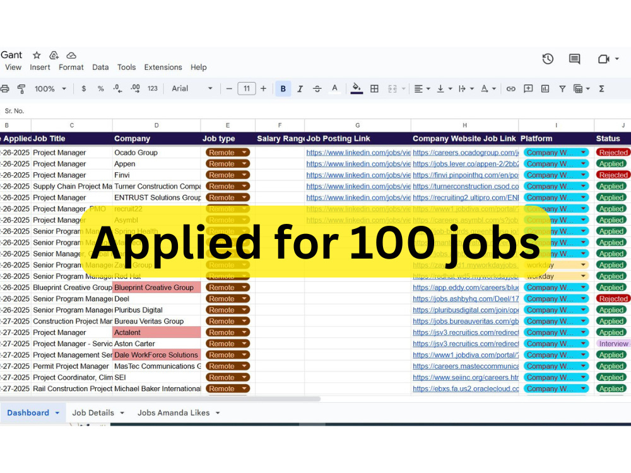
Task: Open the Extensions menu
Action: [163, 67]
